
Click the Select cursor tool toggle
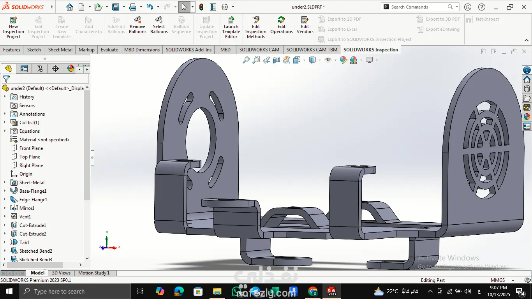coord(184,7)
